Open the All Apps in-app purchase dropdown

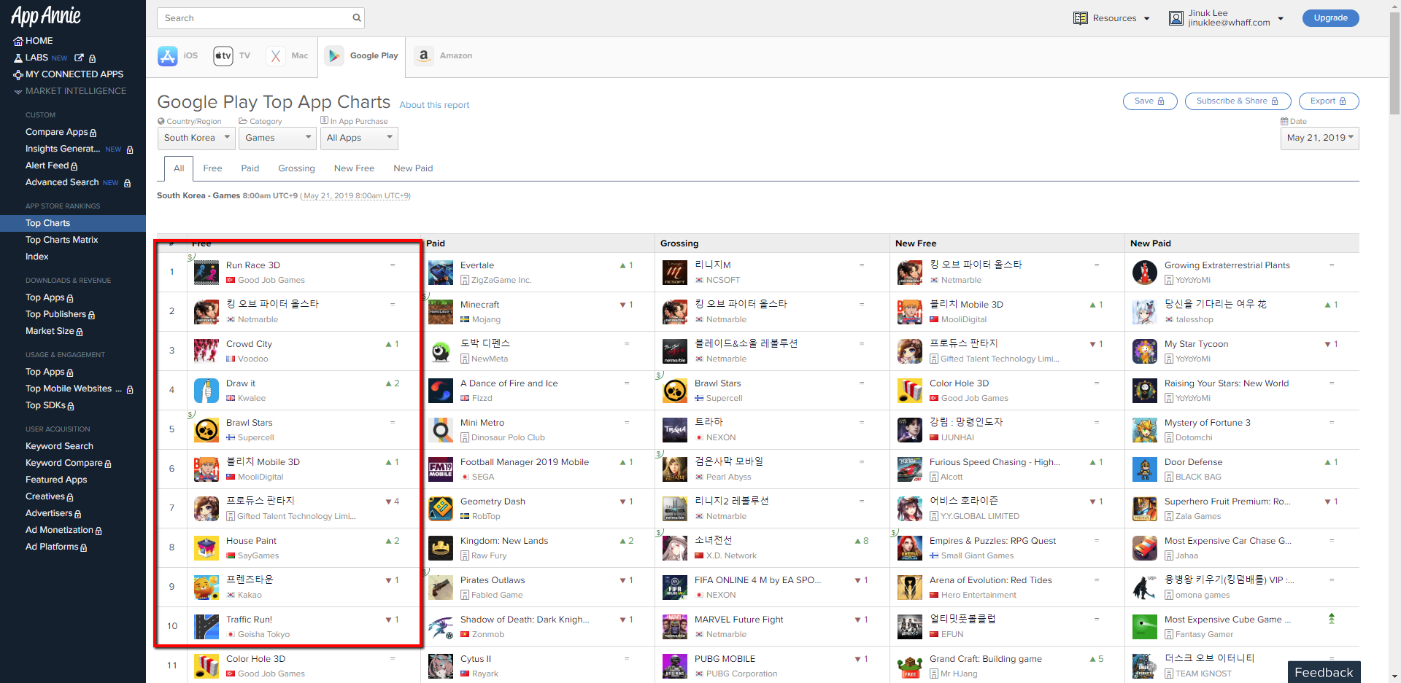pos(359,138)
